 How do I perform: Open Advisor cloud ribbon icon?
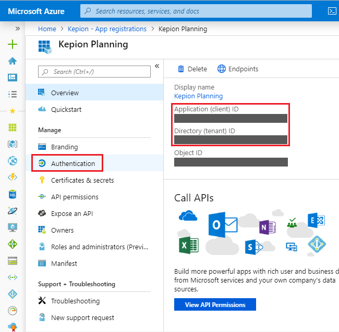[13, 327]
